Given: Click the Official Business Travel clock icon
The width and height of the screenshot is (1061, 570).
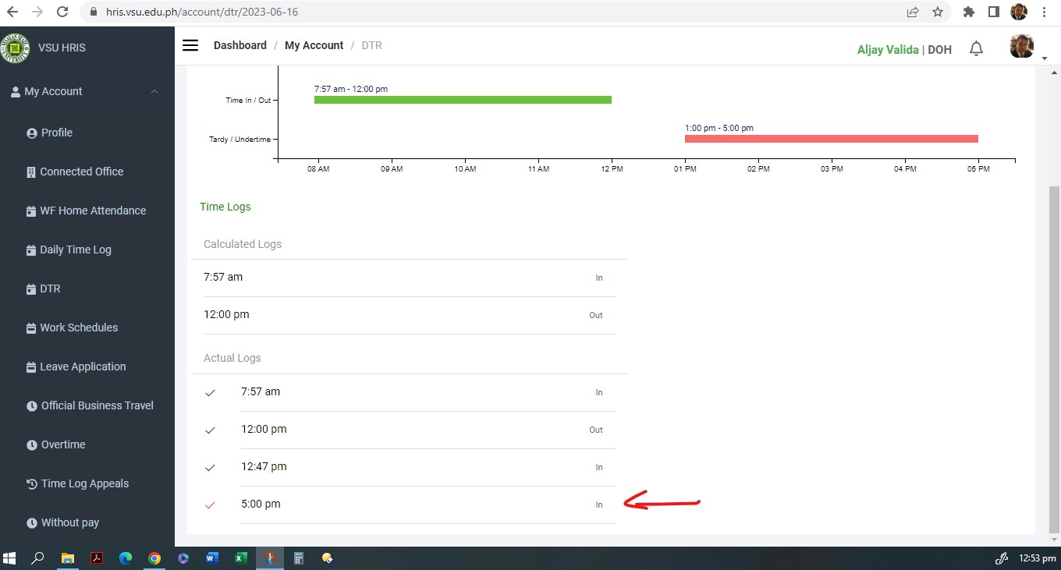Looking at the screenshot, I should point(32,406).
